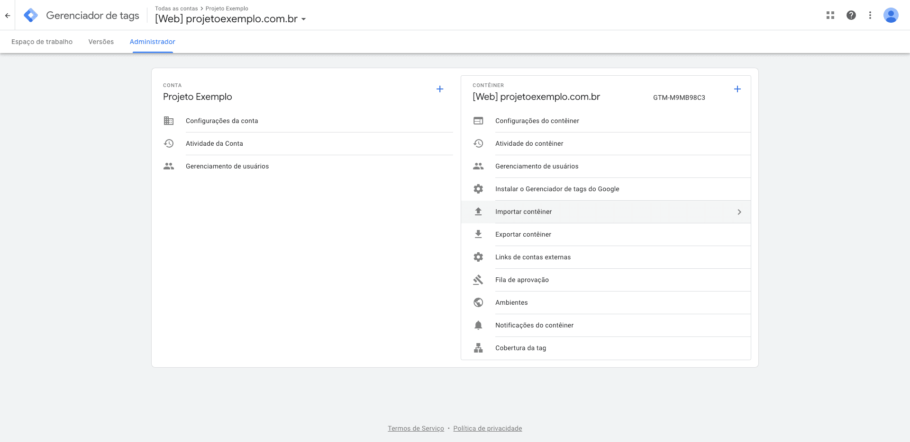This screenshot has height=442, width=910.
Task: Open the Termos de Serviço link
Action: 416,428
